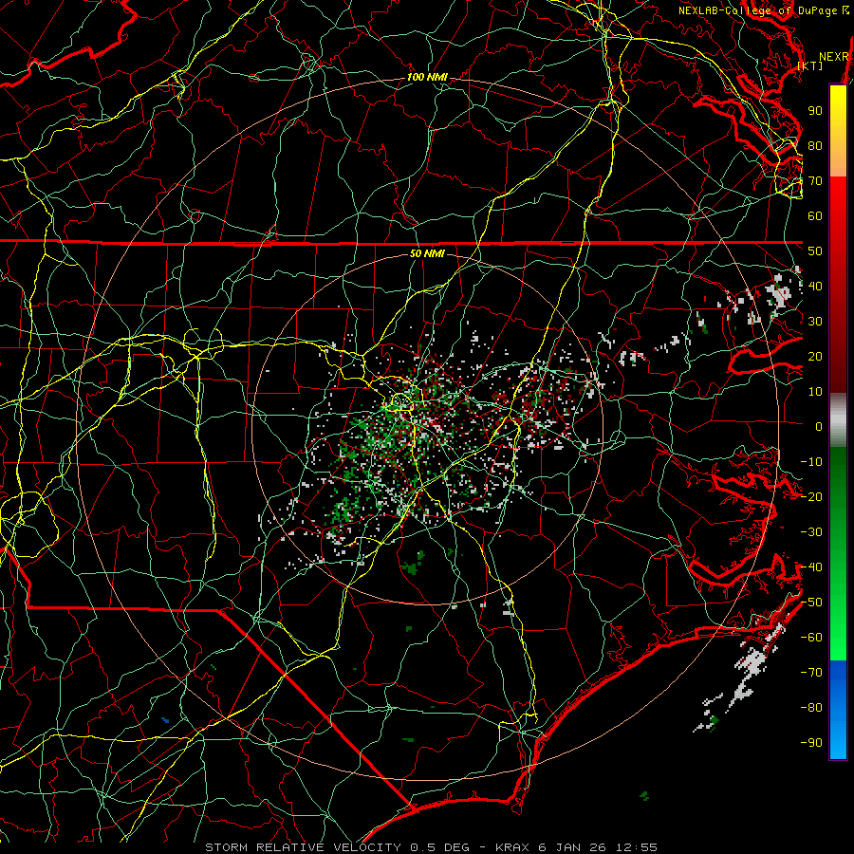
Task: Click the gray zero-velocity segment of color bar
Action: 838,420
